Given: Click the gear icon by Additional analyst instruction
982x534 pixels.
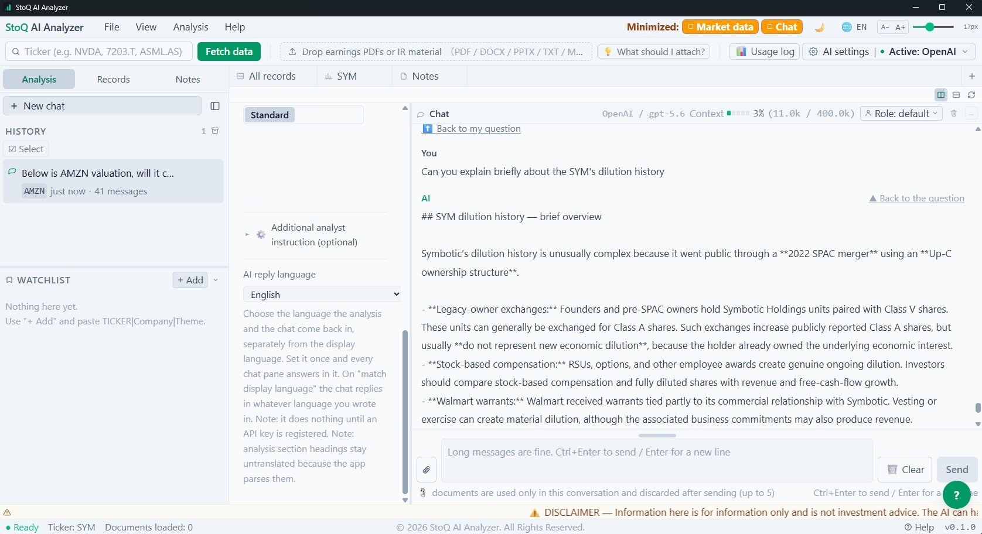Looking at the screenshot, I should pyautogui.click(x=261, y=234).
